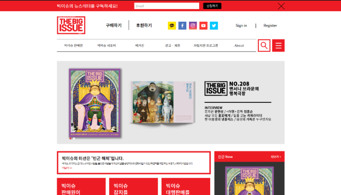Click the INTERVIEW heading text

213,108
